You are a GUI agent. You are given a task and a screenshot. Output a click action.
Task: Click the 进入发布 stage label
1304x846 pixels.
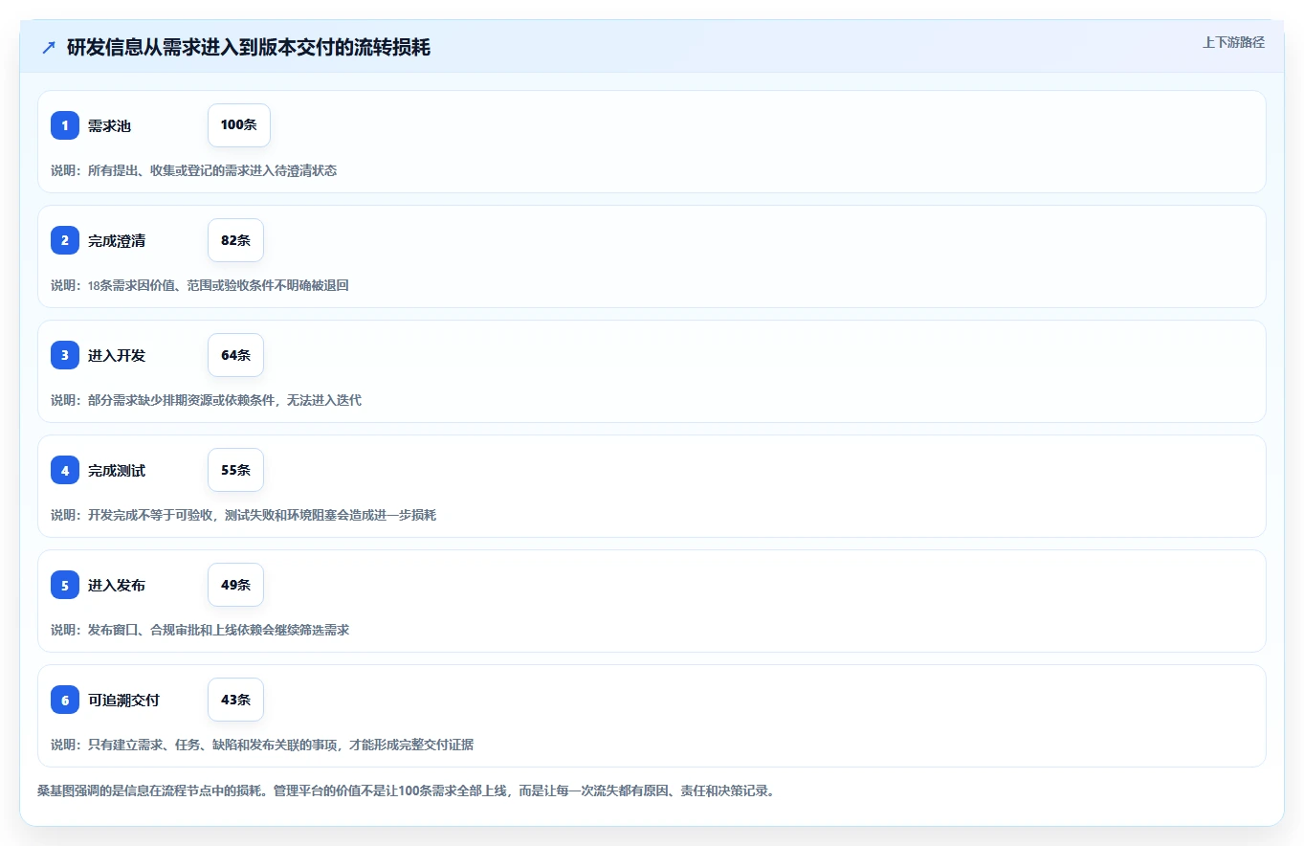click(117, 585)
